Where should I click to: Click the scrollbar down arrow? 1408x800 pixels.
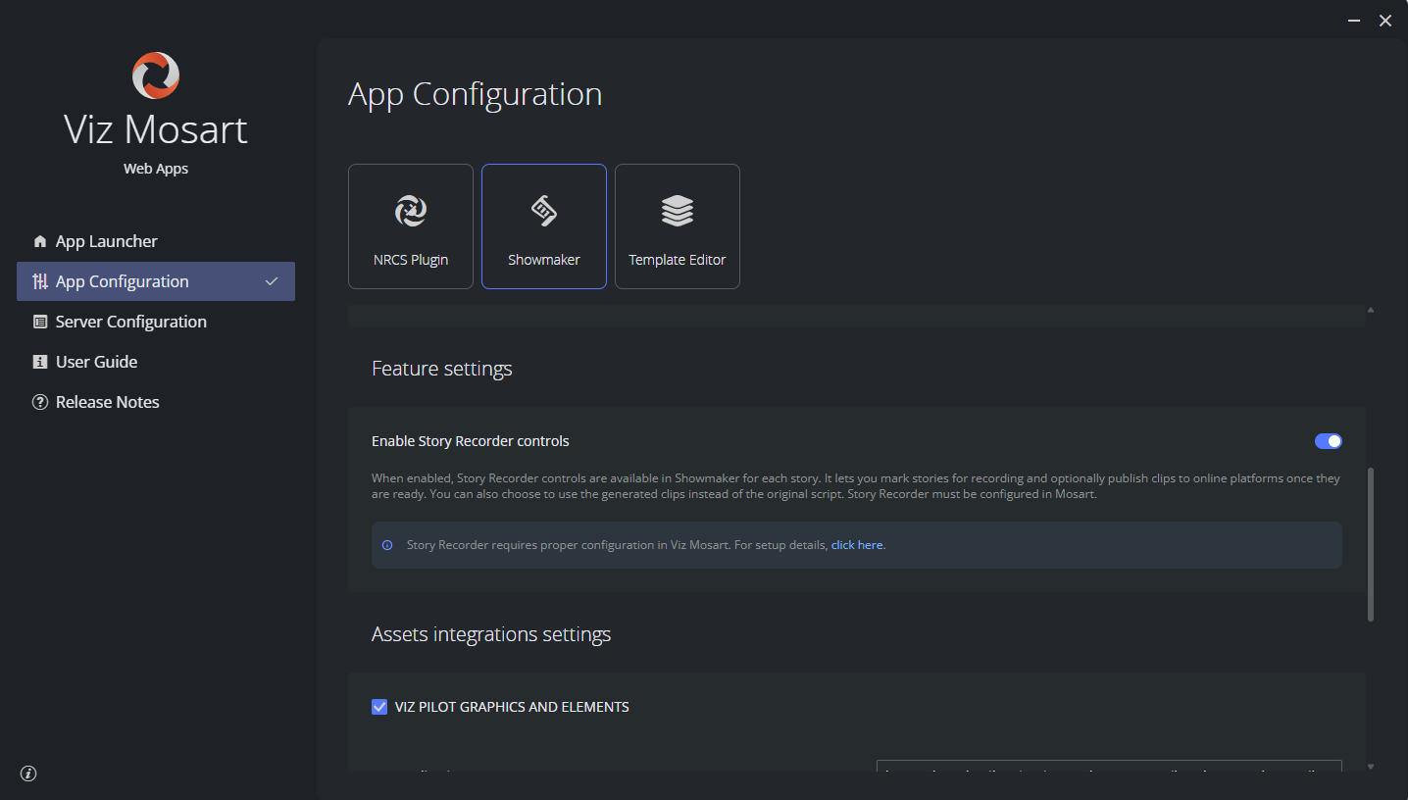point(1371,767)
